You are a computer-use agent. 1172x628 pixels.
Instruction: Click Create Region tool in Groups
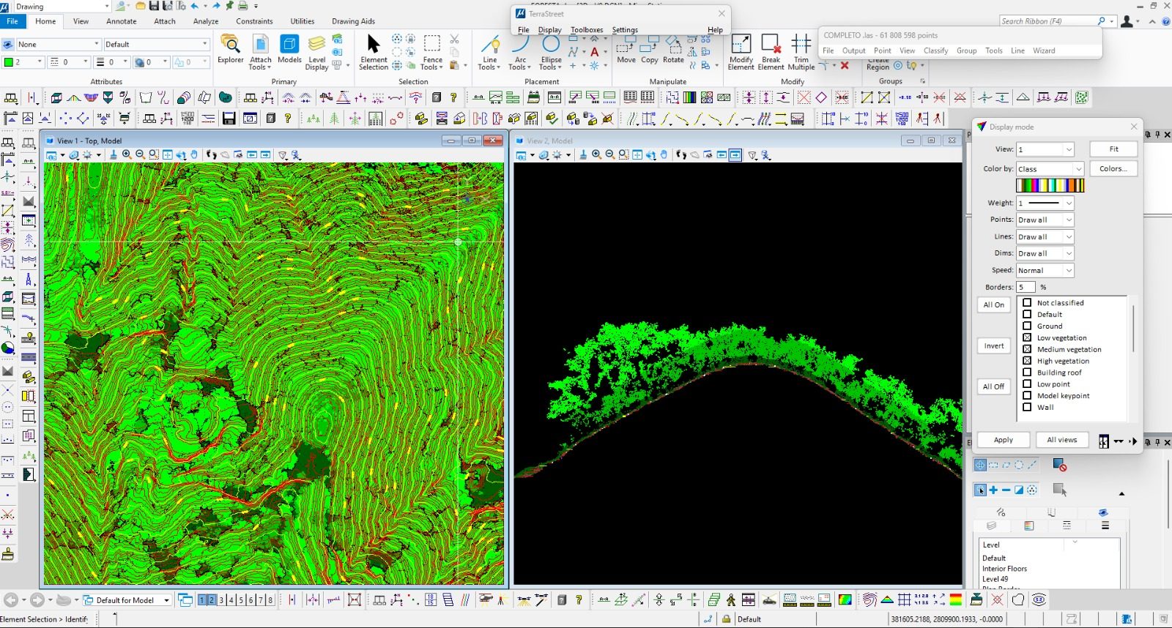878,64
